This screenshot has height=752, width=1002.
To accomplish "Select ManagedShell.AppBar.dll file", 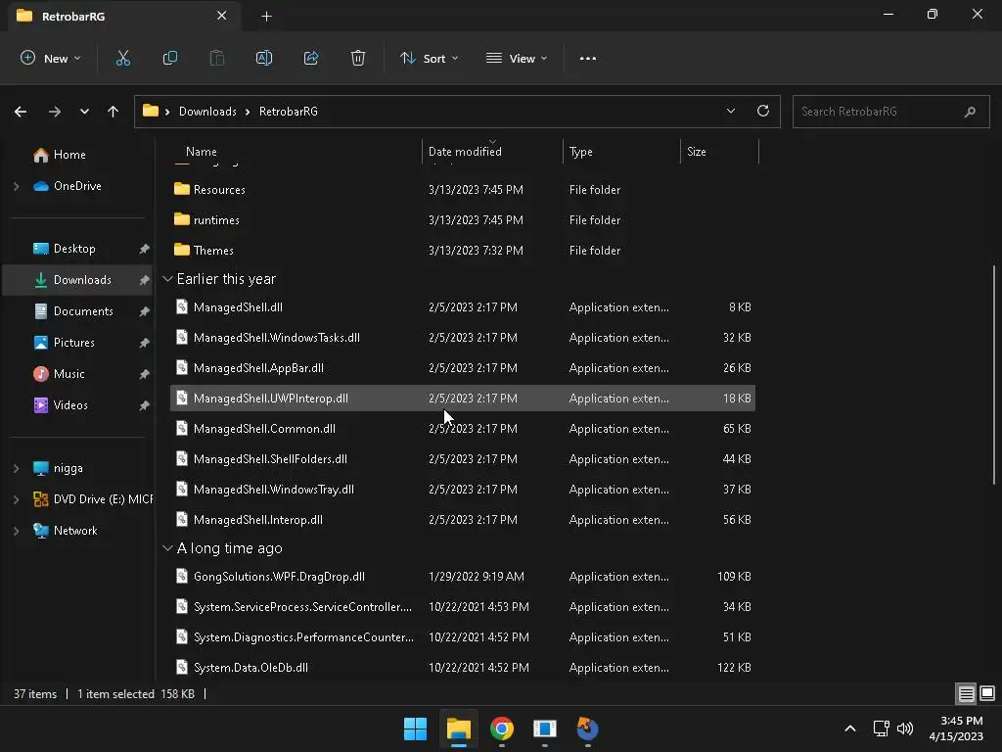I will [463, 368].
